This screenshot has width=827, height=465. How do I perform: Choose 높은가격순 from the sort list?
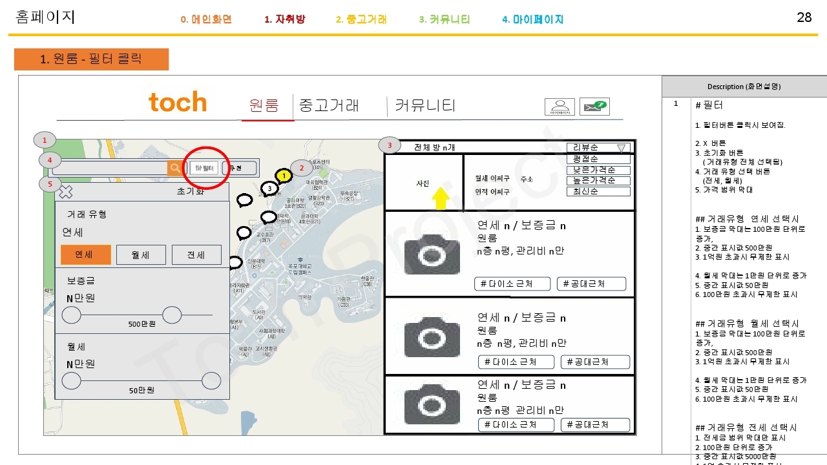[x=598, y=181]
